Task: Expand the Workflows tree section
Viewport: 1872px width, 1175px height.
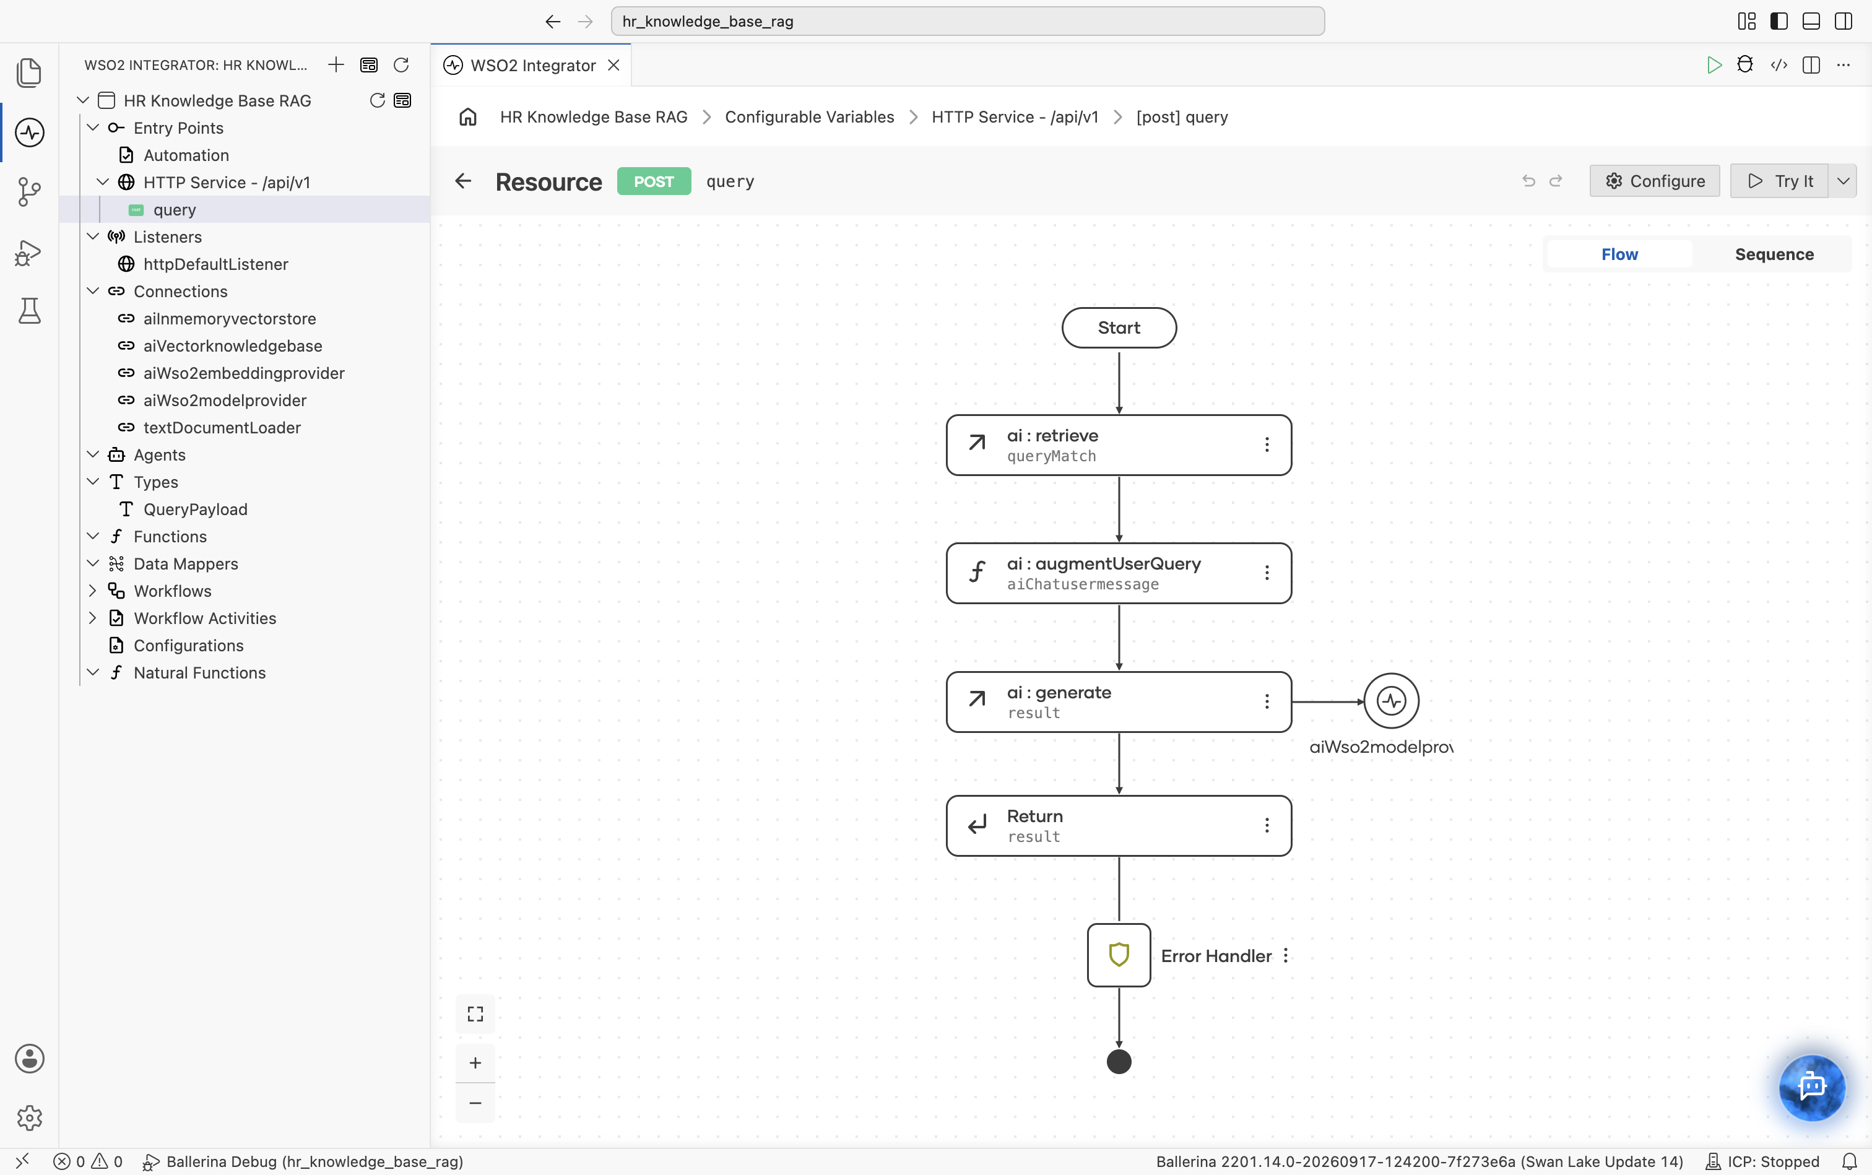Action: pos(93,591)
